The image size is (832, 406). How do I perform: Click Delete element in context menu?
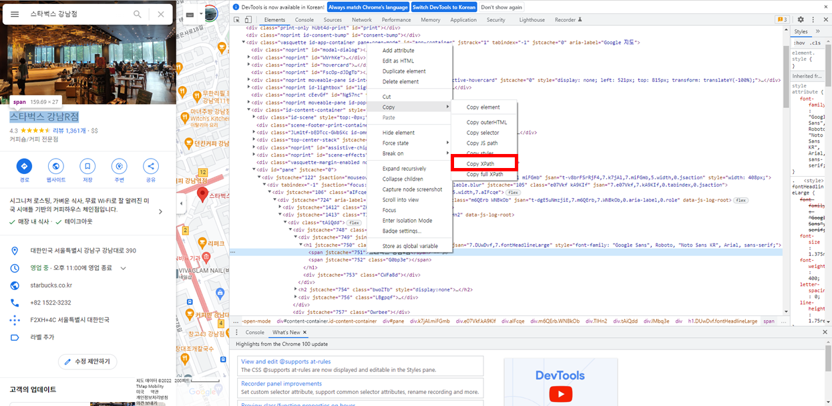401,81
